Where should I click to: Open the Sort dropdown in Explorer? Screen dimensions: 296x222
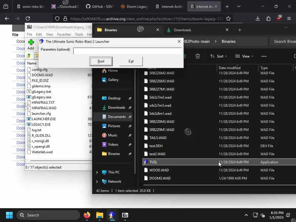tap(219, 56)
